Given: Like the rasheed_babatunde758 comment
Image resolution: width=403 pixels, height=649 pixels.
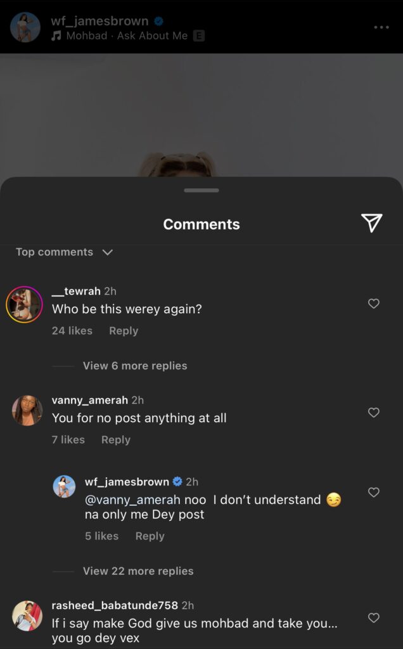Looking at the screenshot, I should tap(374, 618).
